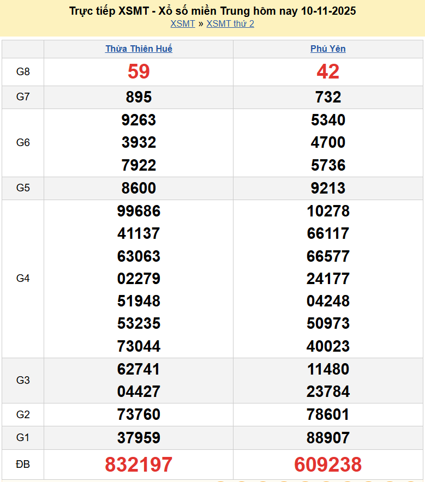Select the G7 number 895
Viewport: 425px width, 482px height.
(x=139, y=97)
